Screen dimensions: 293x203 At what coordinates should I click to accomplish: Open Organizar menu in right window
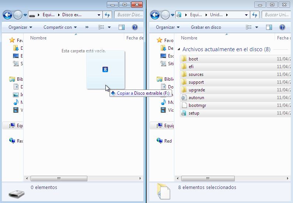click(x=168, y=27)
